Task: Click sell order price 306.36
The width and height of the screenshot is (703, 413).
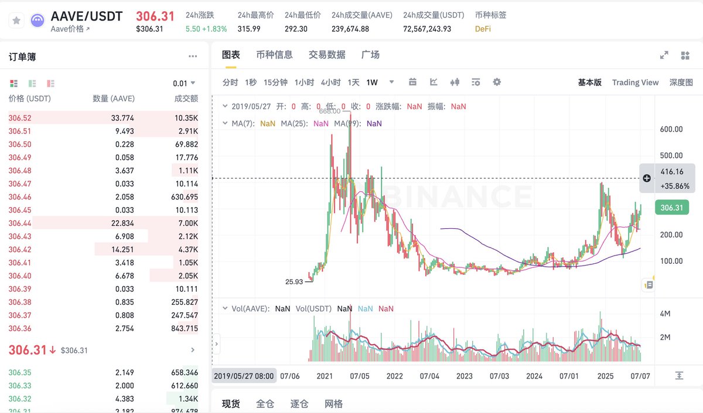Action: tap(20, 328)
